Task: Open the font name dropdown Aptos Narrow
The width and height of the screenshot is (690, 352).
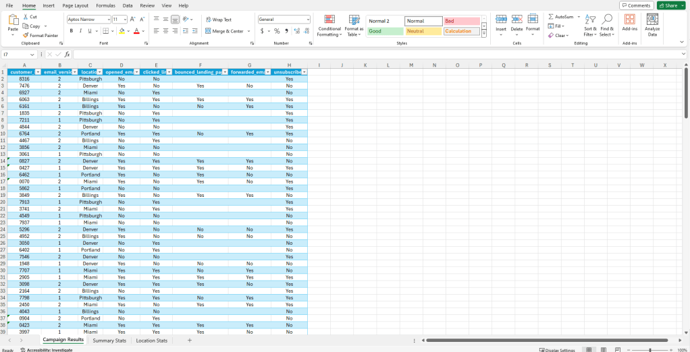Action: tap(88, 20)
